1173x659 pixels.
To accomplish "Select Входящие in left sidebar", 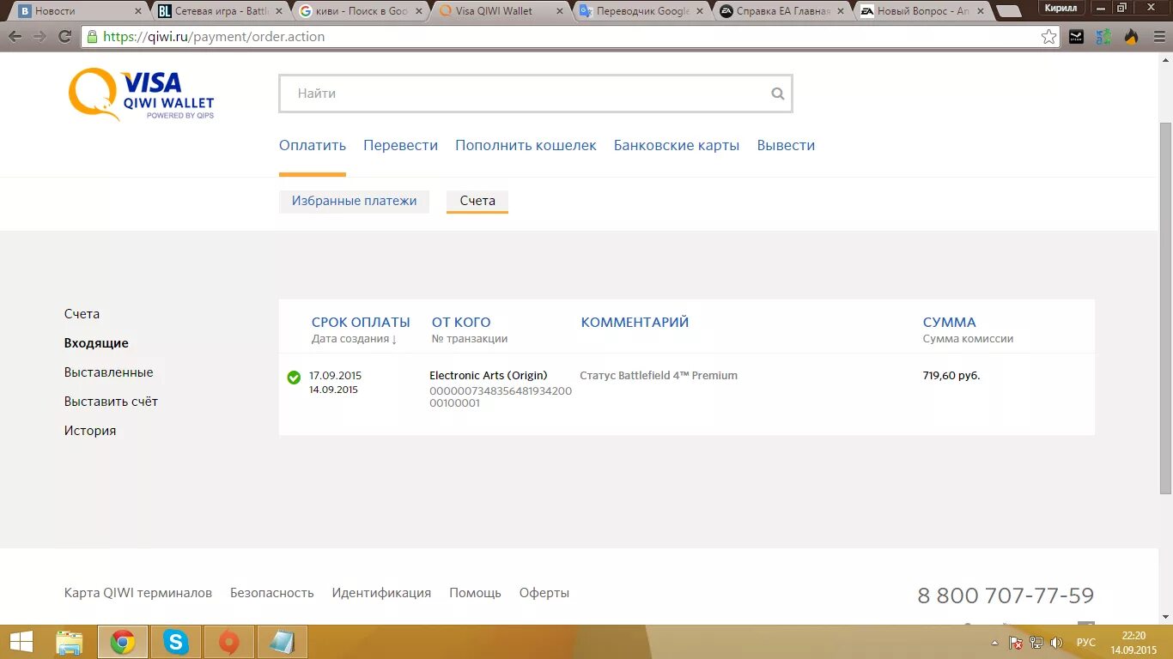I will click(96, 343).
